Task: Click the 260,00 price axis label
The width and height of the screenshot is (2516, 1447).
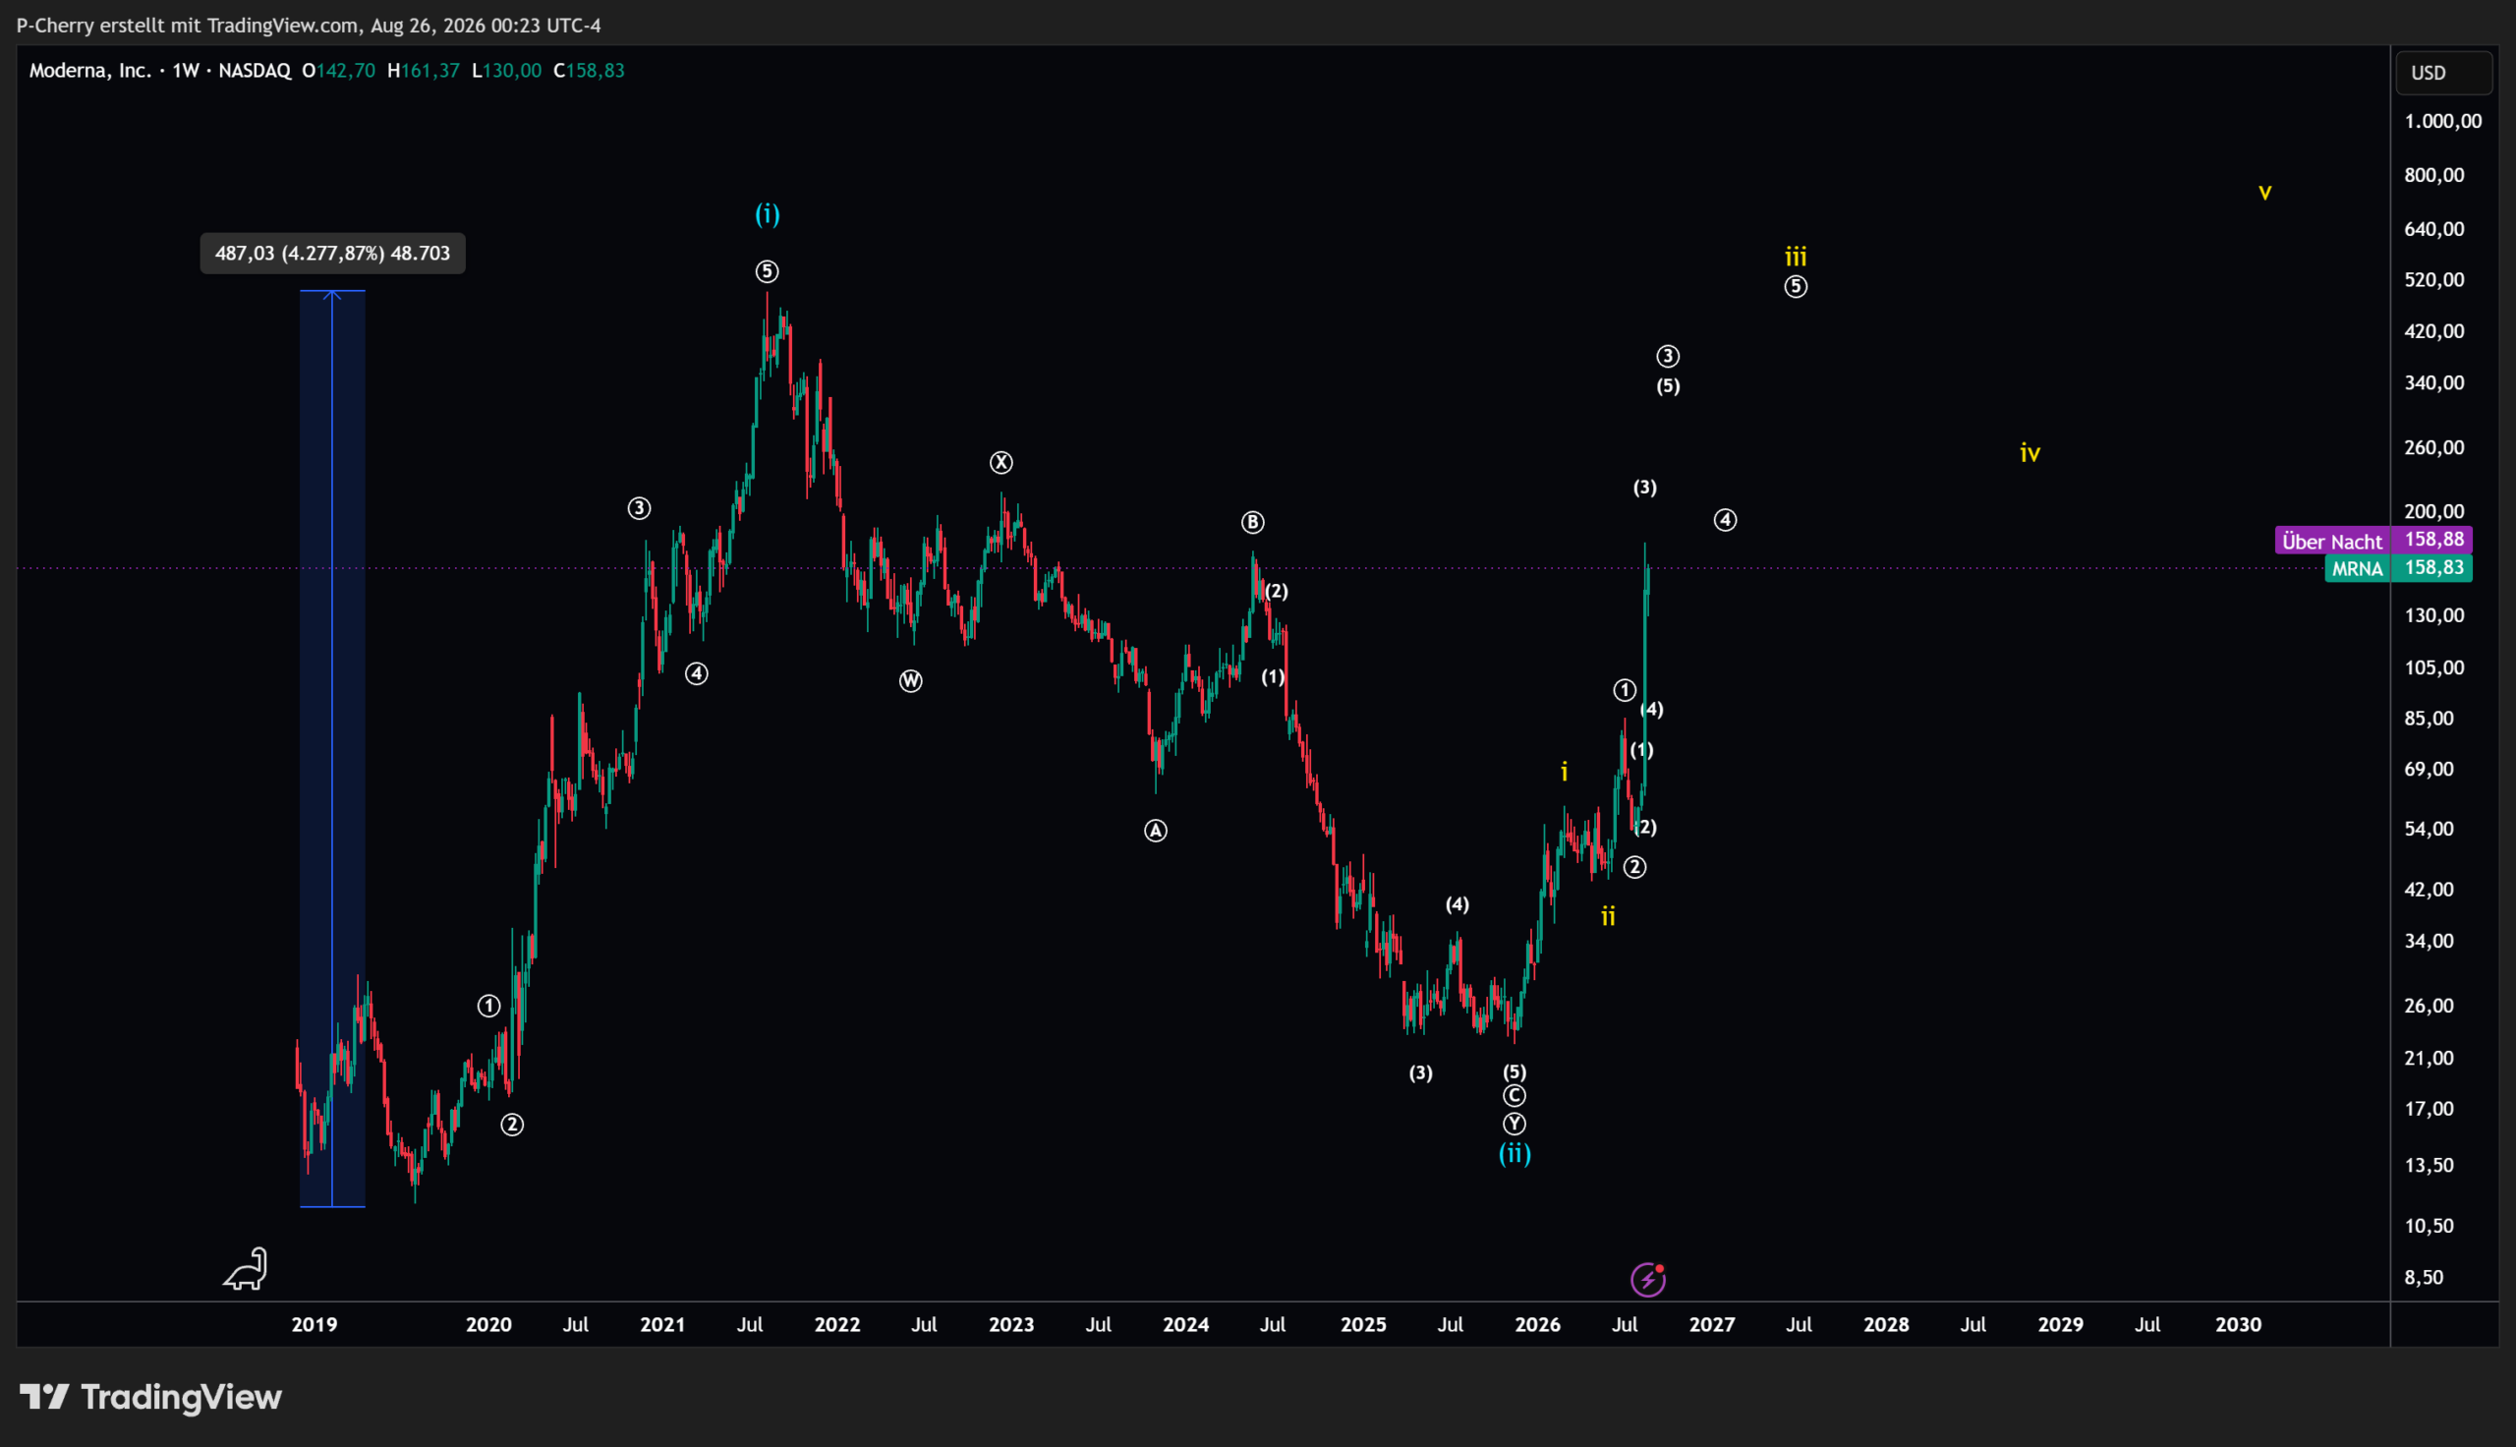Action: click(x=2434, y=447)
